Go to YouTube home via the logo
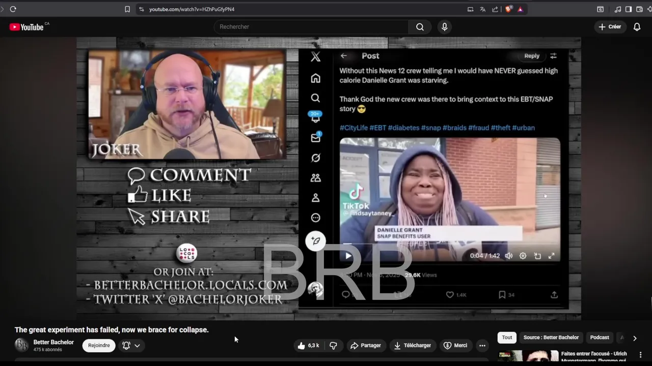This screenshot has width=652, height=366. coord(26,27)
